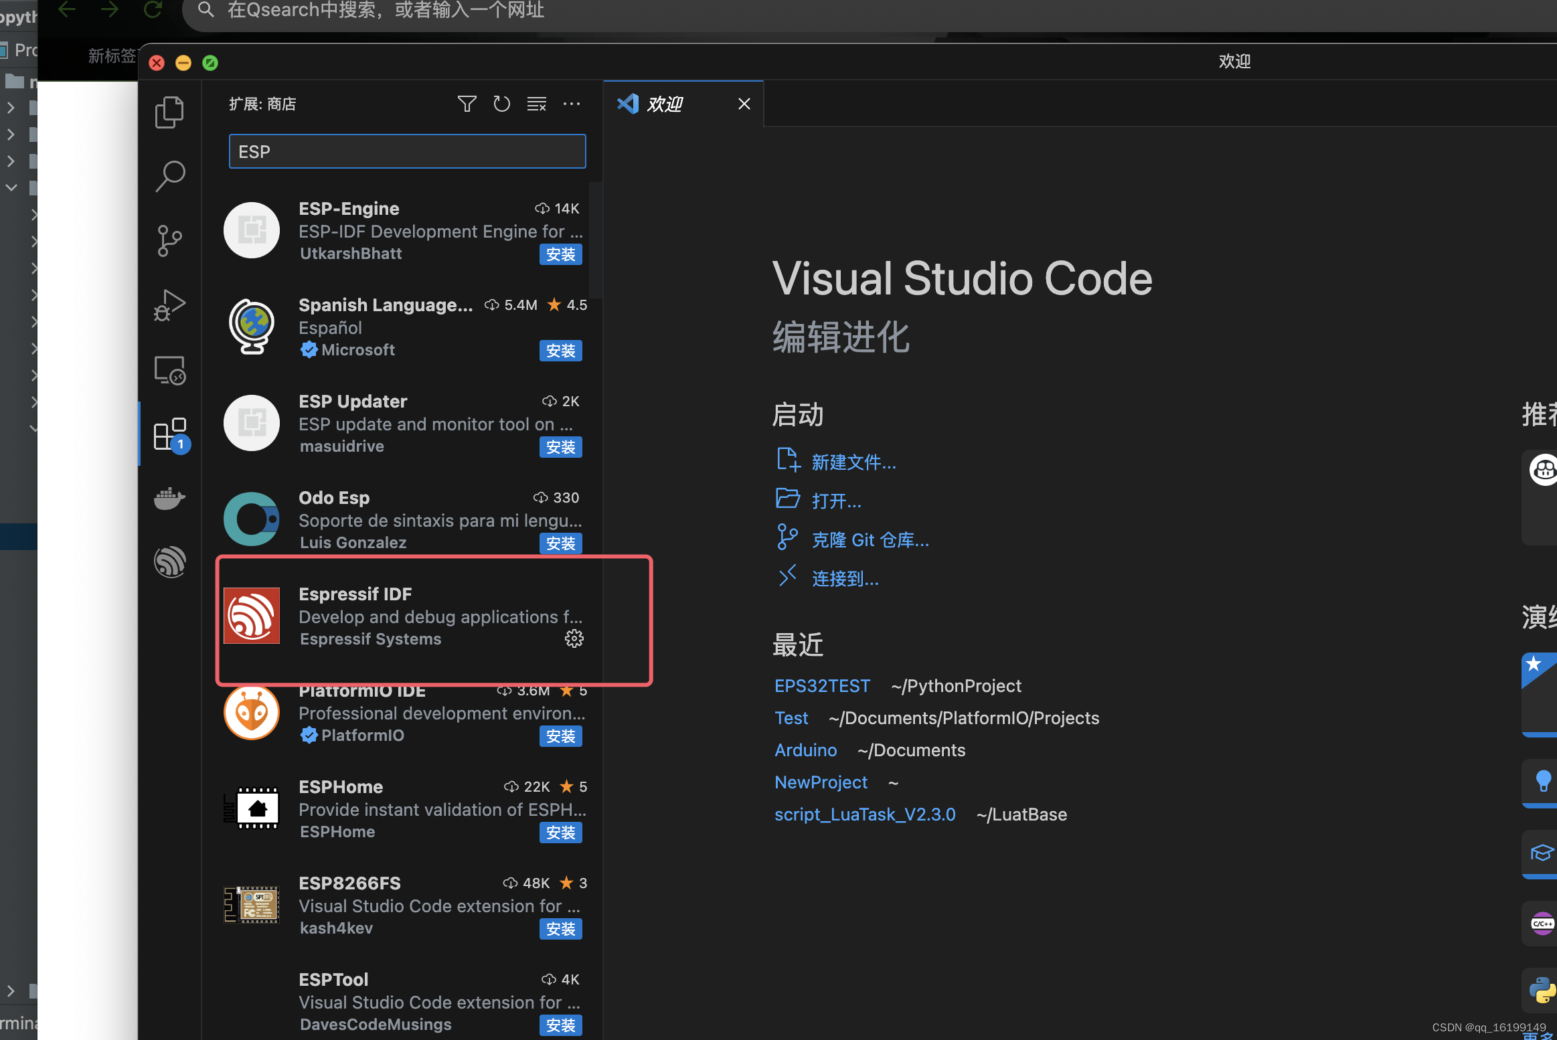Image resolution: width=1557 pixels, height=1040 pixels.
Task: Install the PlatformIO IDE extension
Action: (x=560, y=736)
